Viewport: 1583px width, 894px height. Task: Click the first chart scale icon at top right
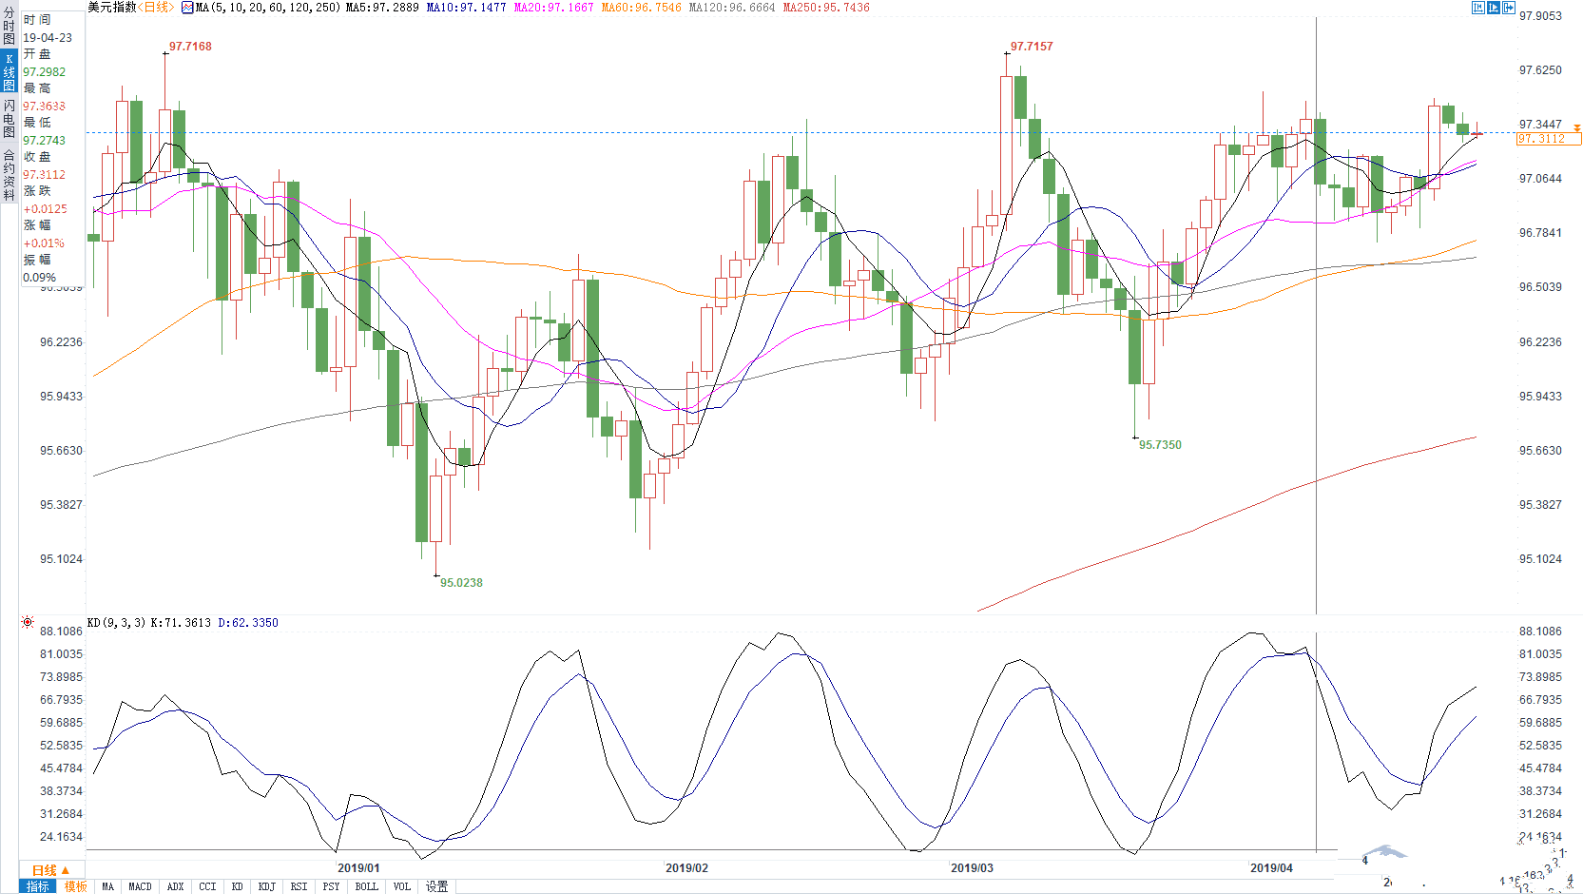(1478, 8)
